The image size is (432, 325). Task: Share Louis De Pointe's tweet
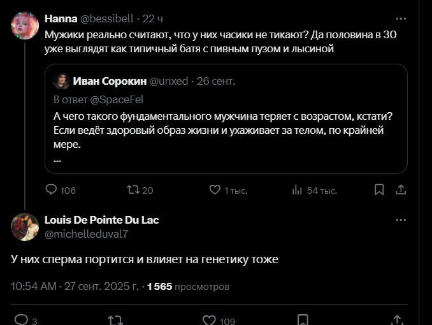397,320
